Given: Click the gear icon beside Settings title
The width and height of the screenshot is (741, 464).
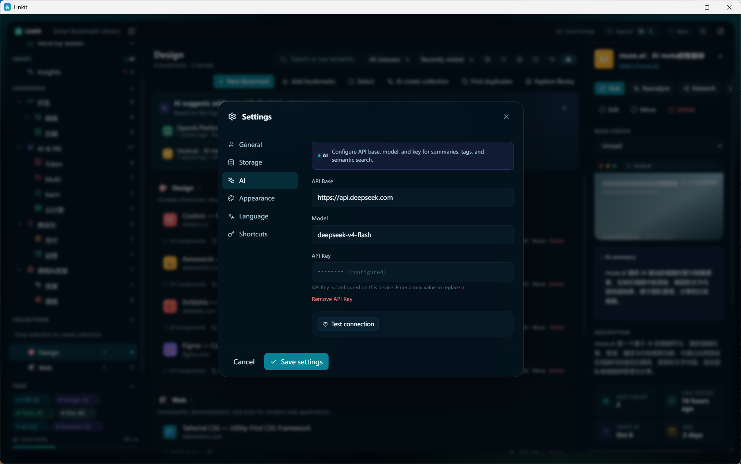Looking at the screenshot, I should [x=232, y=117].
